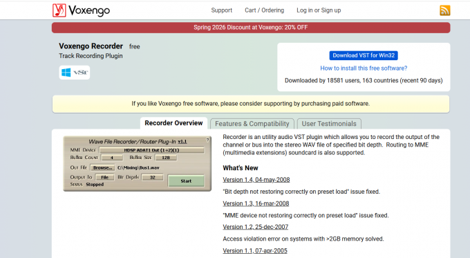Open the Support menu item

[x=221, y=10]
